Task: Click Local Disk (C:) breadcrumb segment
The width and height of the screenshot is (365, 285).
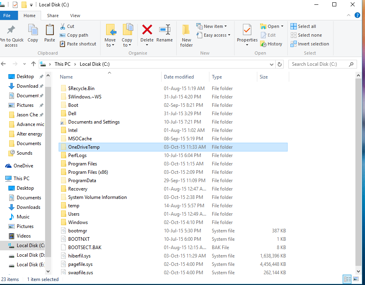Action: [x=95, y=64]
